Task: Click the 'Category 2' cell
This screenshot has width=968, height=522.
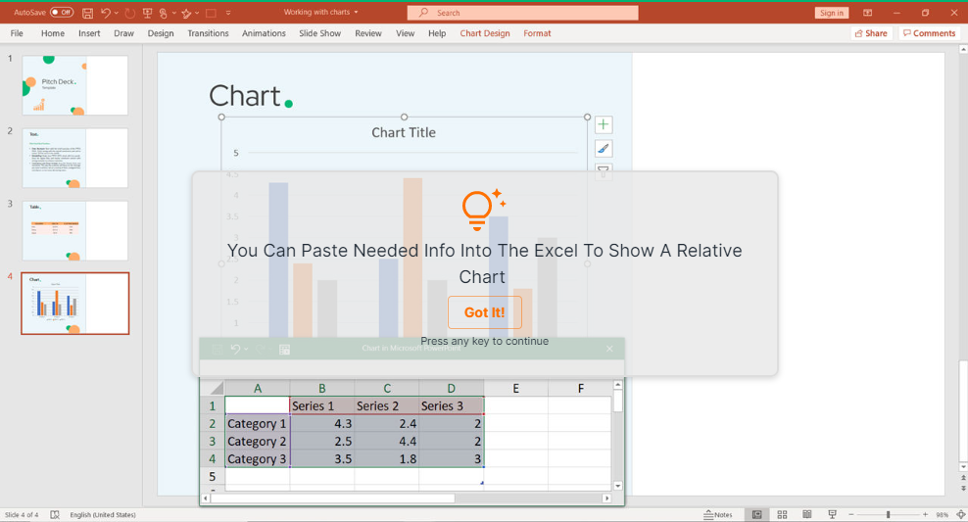Action: (258, 441)
